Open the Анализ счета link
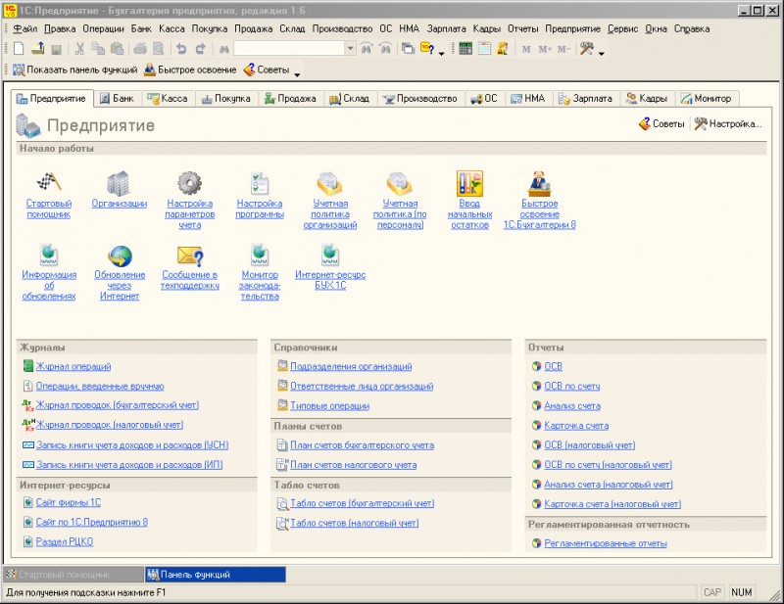This screenshot has height=604, width=784. 572,405
